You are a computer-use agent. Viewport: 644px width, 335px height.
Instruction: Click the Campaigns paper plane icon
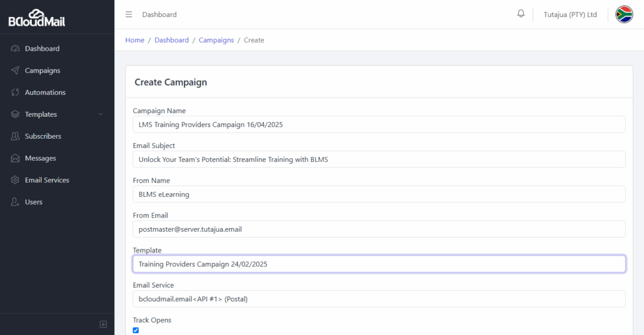[x=15, y=70]
